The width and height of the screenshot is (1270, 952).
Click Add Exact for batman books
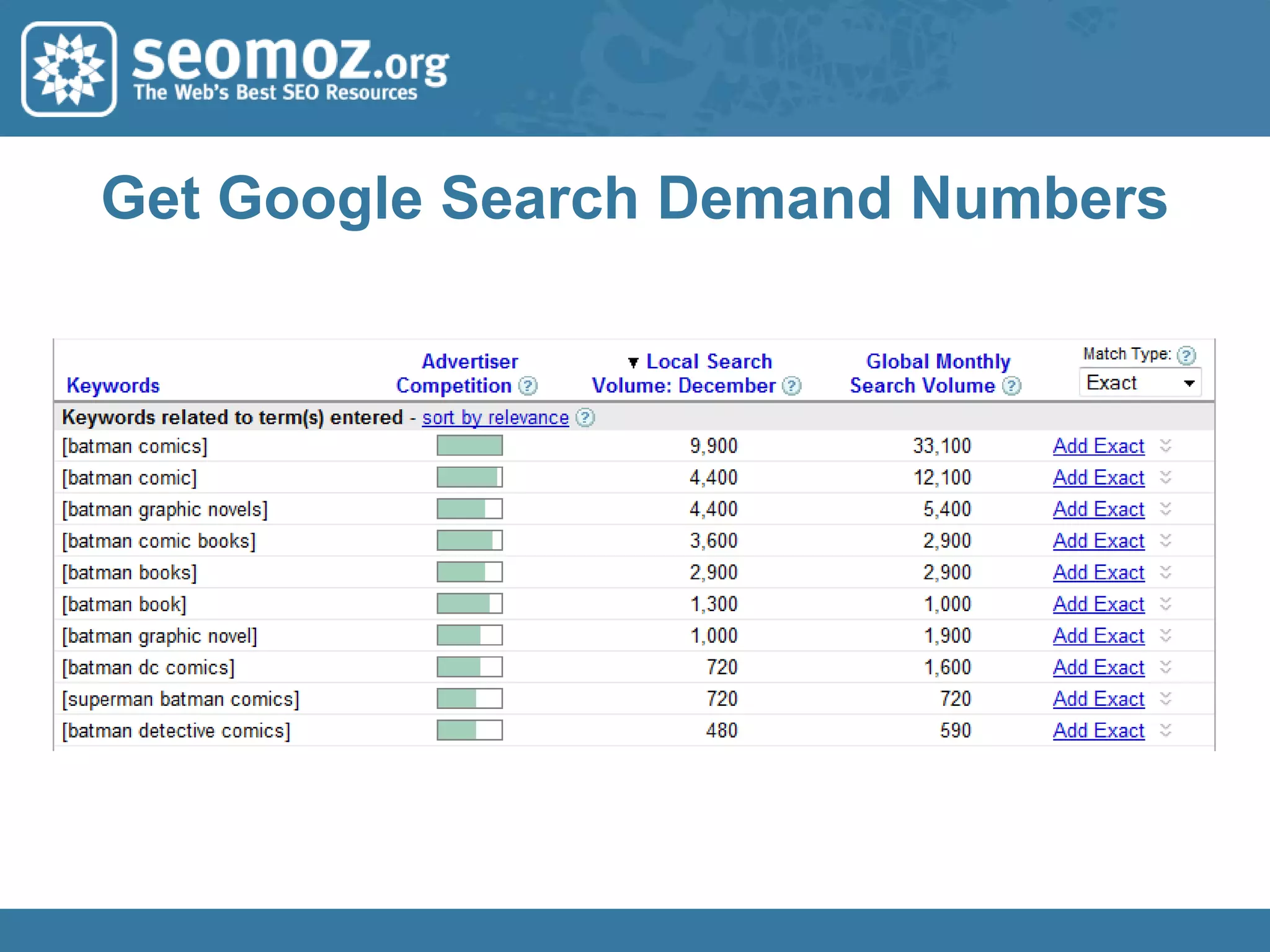(x=1099, y=572)
